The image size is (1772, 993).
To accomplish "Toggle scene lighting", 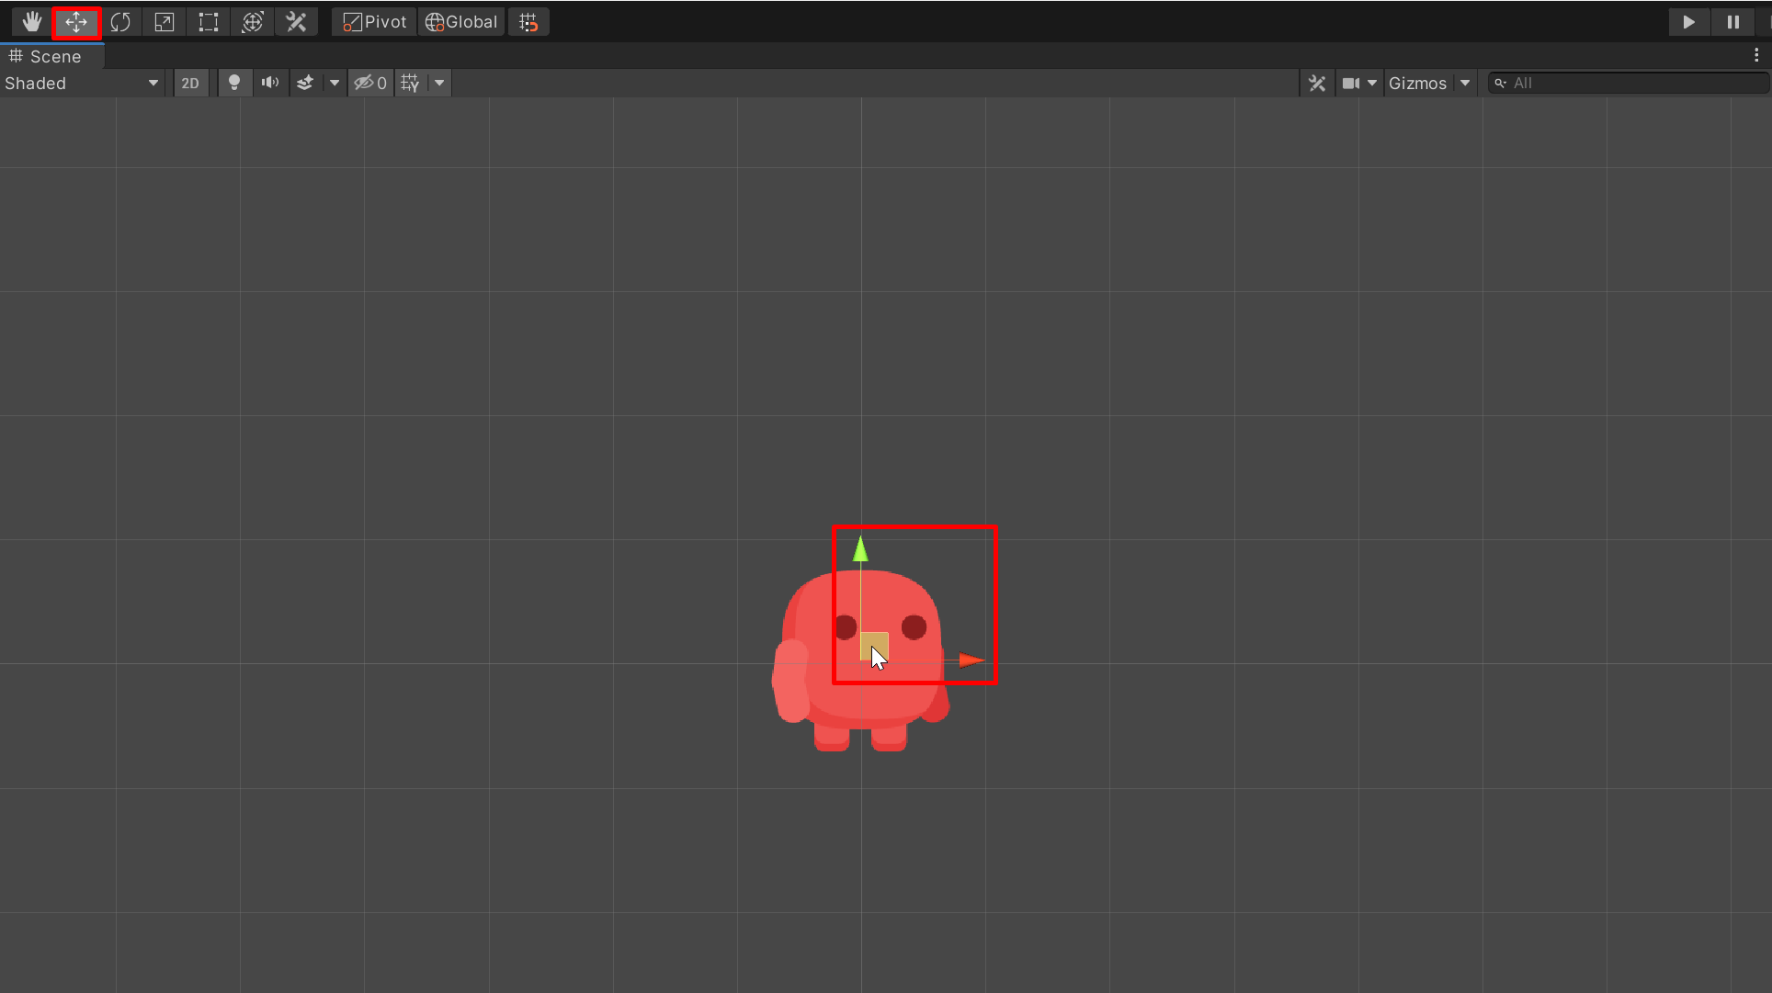I will tap(234, 83).
